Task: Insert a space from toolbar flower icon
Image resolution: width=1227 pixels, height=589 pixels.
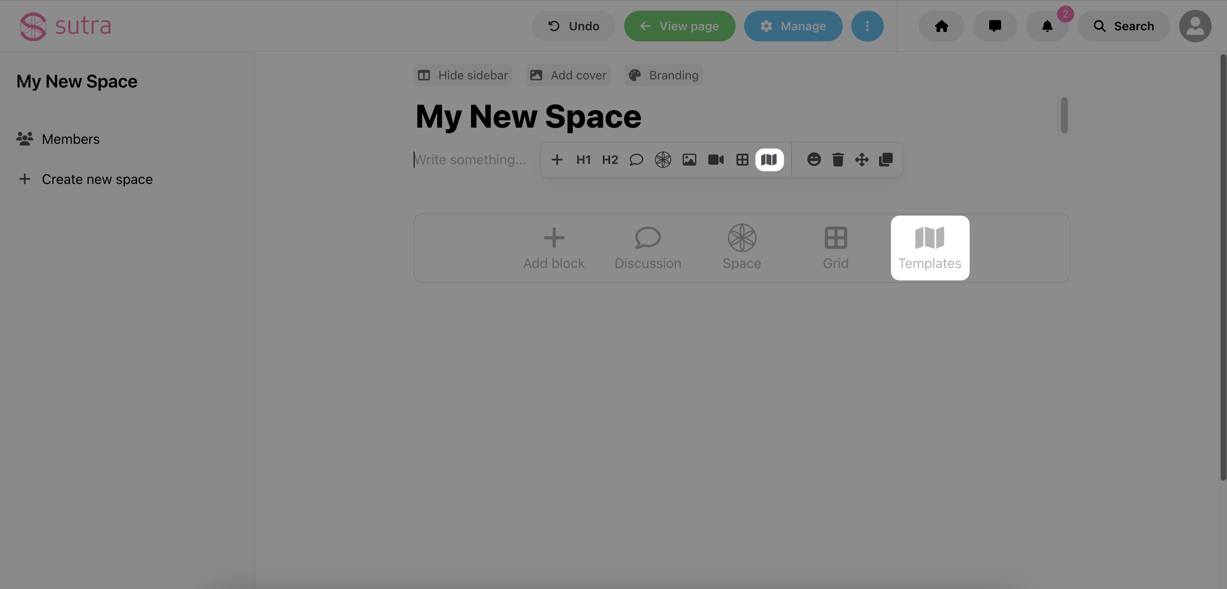Action: 663,160
